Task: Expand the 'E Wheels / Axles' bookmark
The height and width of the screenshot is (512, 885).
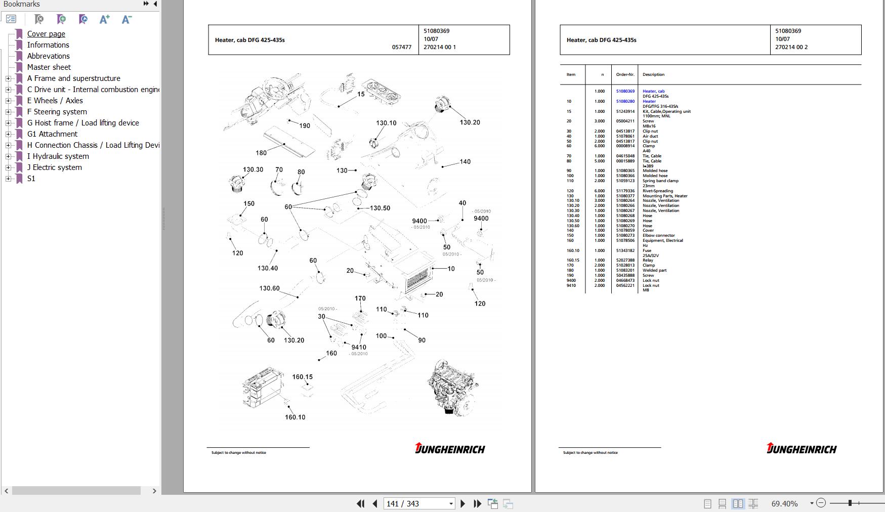Action: [x=8, y=101]
